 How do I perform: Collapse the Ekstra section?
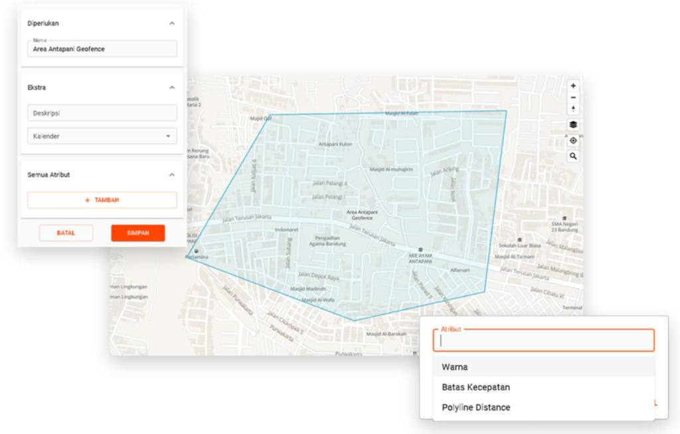172,88
